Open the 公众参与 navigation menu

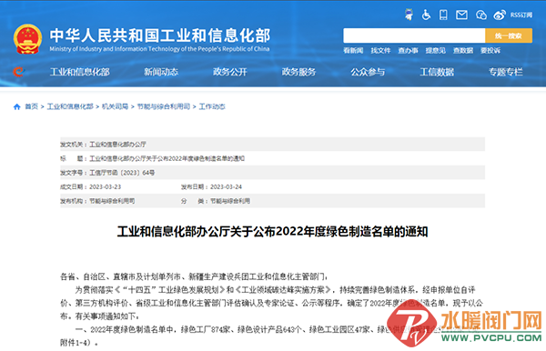[368, 72]
